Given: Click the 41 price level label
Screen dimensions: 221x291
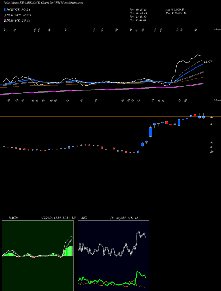Looking at the screenshot, I should pyautogui.click(x=212, y=124).
